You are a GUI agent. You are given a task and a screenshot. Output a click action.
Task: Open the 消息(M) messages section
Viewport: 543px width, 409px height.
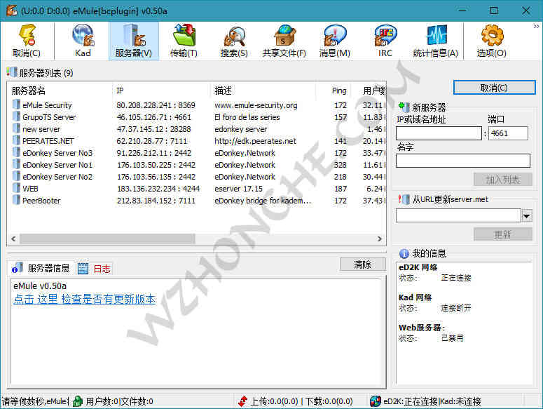click(334, 41)
